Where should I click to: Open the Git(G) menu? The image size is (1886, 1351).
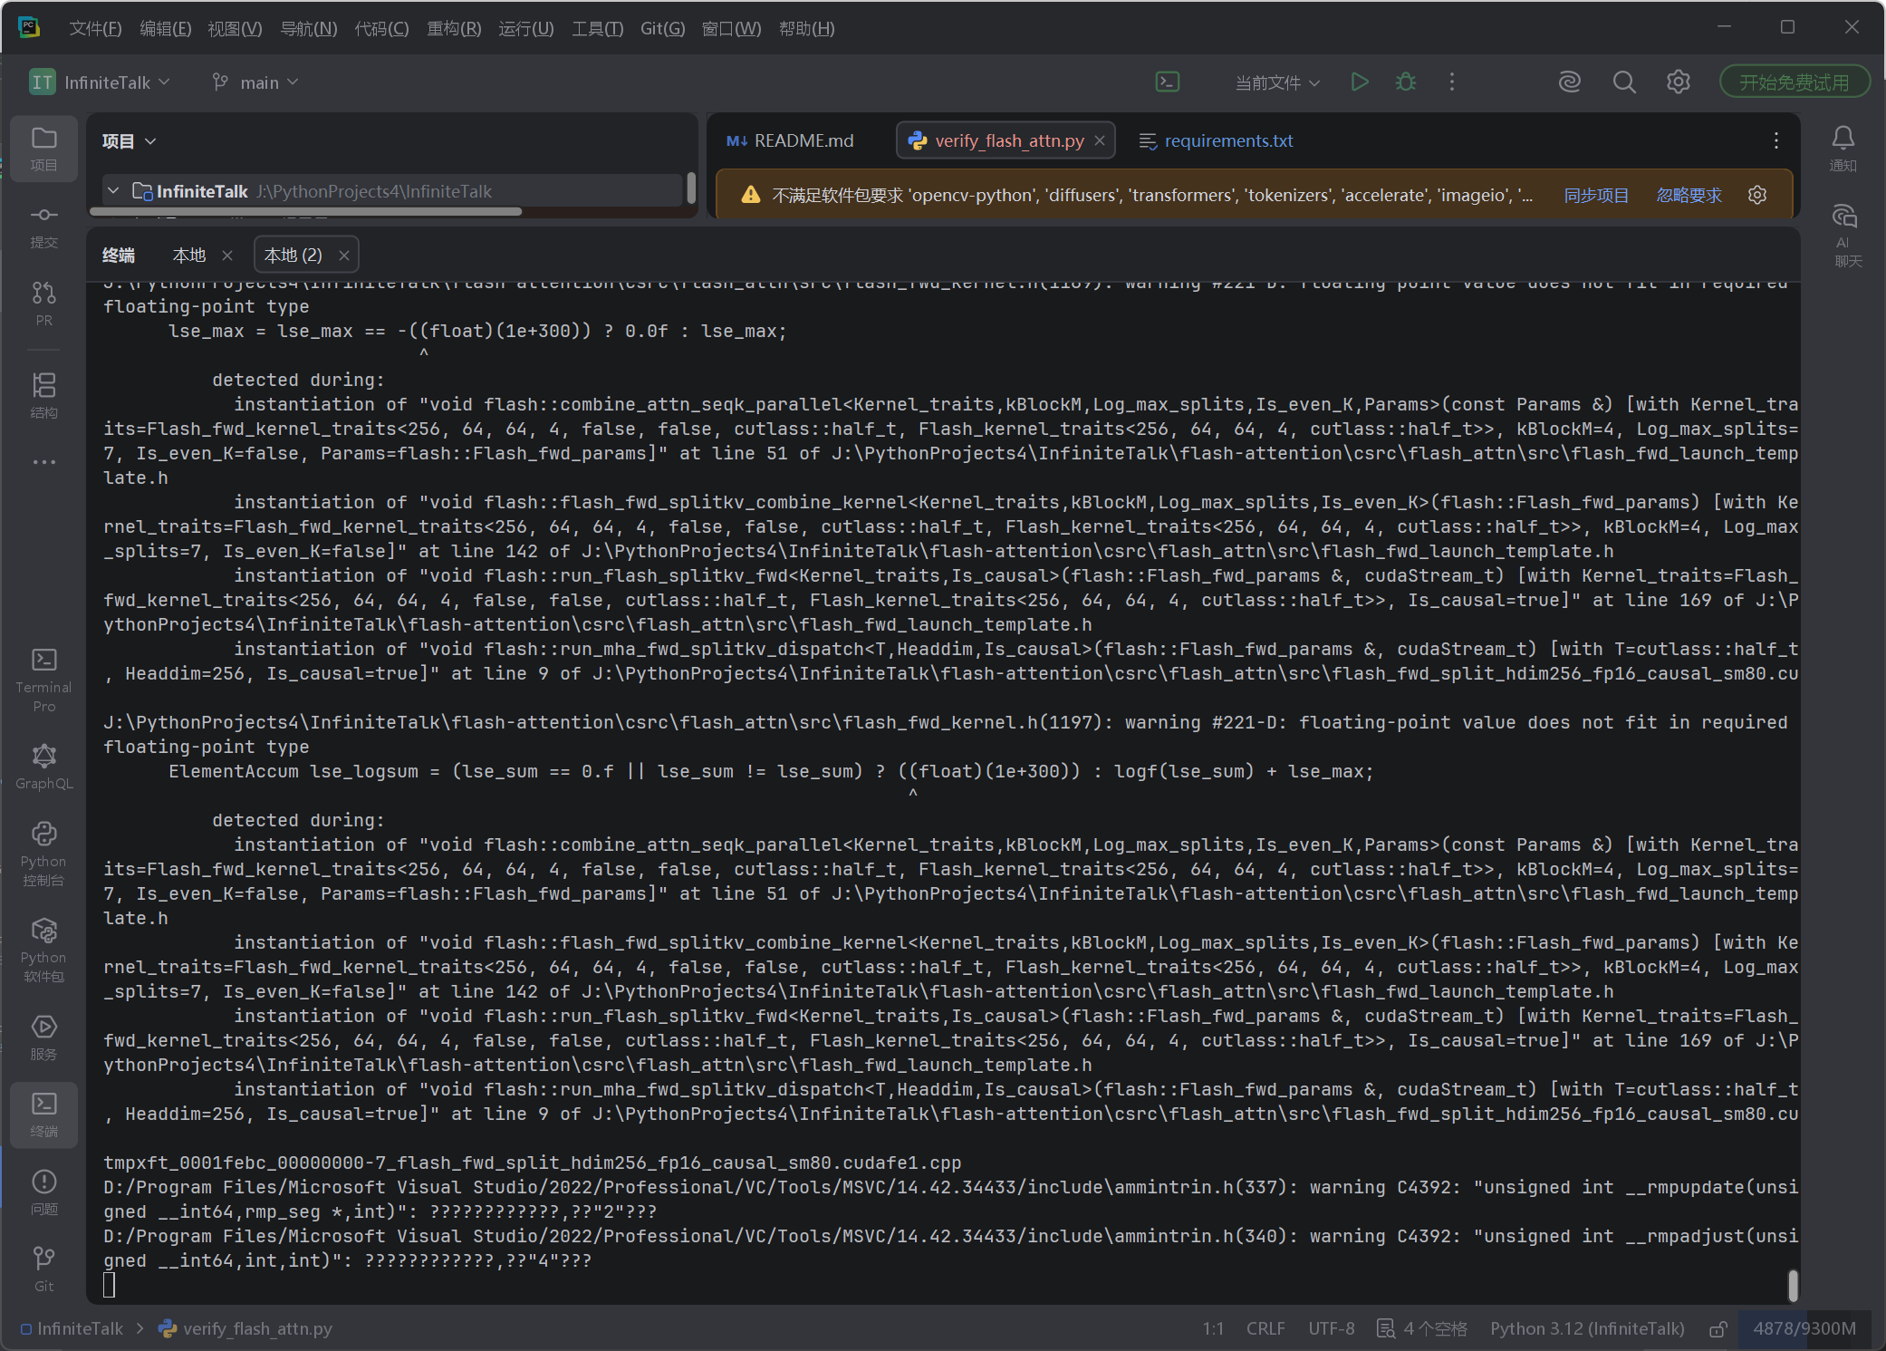[x=662, y=28]
